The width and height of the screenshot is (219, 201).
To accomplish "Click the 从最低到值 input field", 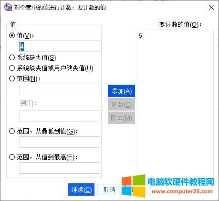I will (60, 142).
